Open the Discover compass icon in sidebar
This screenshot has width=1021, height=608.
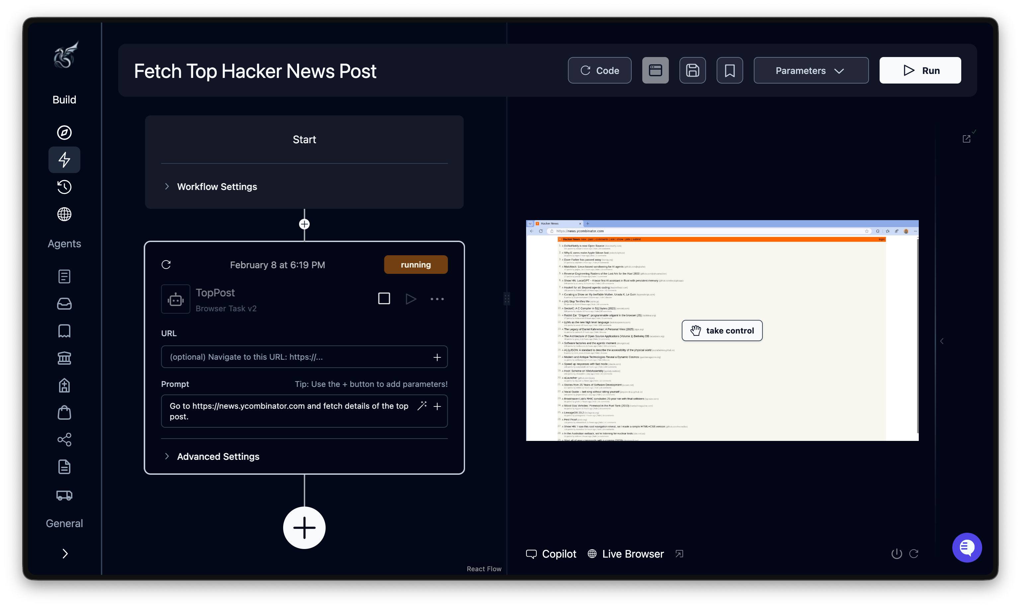click(64, 132)
